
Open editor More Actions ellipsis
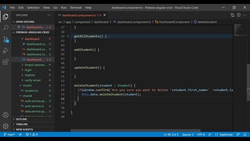[x=245, y=15]
